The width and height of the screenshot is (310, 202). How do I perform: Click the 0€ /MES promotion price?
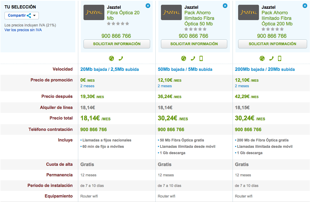click(87, 80)
